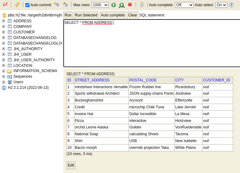The height and width of the screenshot is (173, 240).
Task: Click the INFORMATION_SCHEMA folder icon
Action: 9,71
